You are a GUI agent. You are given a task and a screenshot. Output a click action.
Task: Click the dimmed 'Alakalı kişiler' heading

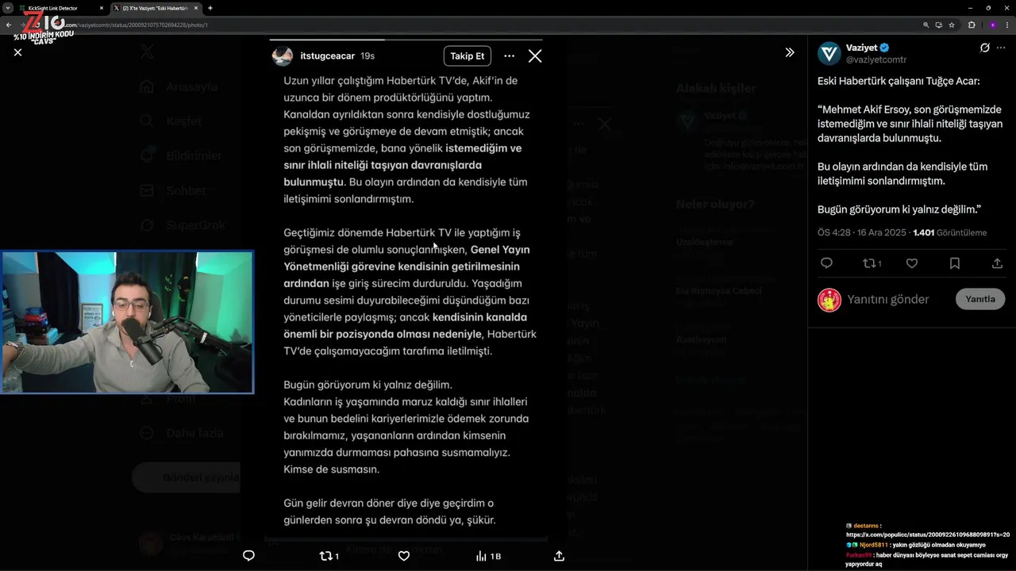pyautogui.click(x=716, y=88)
